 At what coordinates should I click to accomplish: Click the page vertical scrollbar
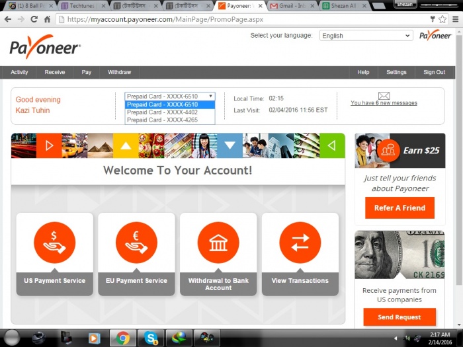pyautogui.click(x=459, y=159)
